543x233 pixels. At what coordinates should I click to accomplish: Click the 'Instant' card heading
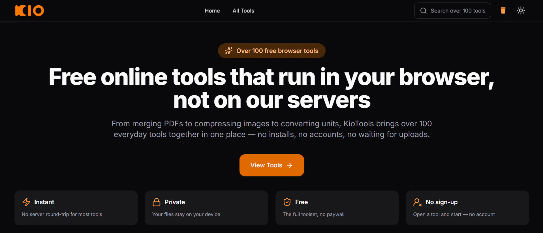coord(44,202)
